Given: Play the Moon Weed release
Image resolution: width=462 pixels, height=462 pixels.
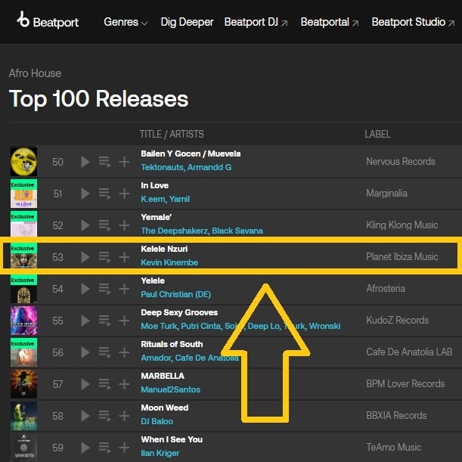Looking at the screenshot, I should pos(85,416).
